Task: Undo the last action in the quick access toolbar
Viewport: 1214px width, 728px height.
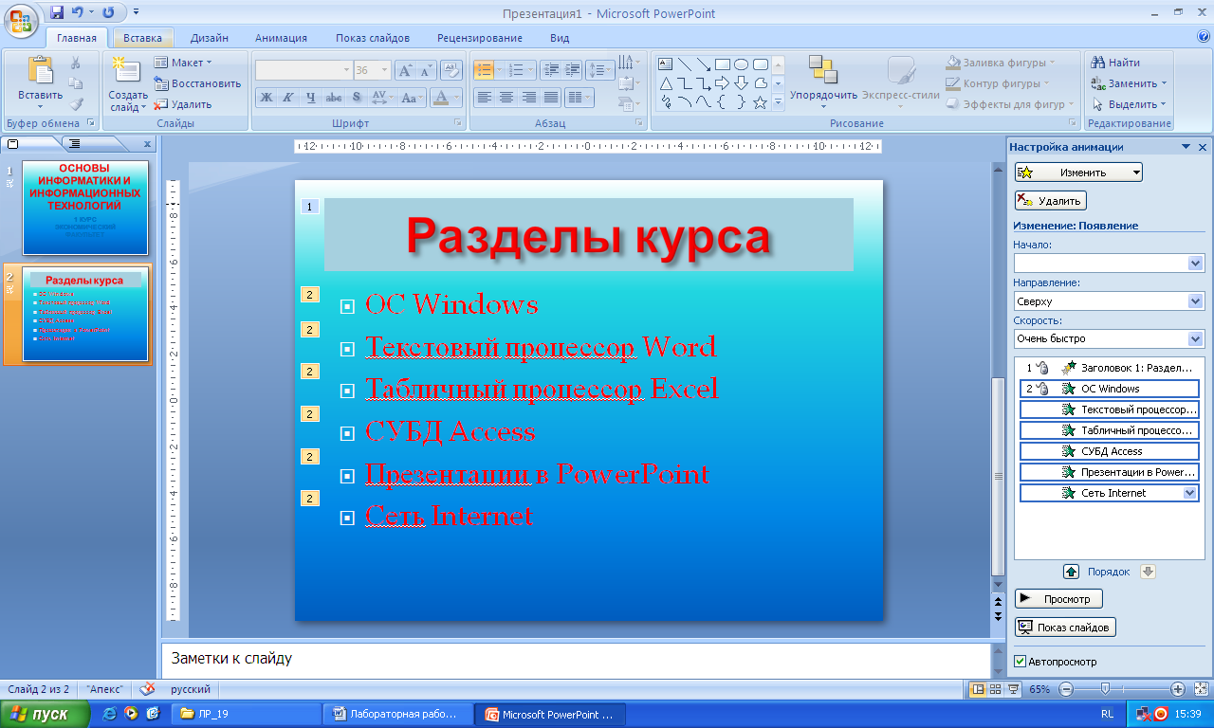Action: click(x=78, y=13)
